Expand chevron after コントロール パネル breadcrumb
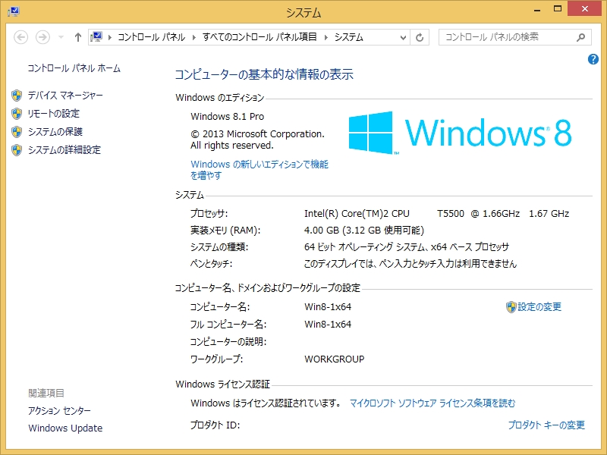Screen dimensions: 607x455 [194, 37]
